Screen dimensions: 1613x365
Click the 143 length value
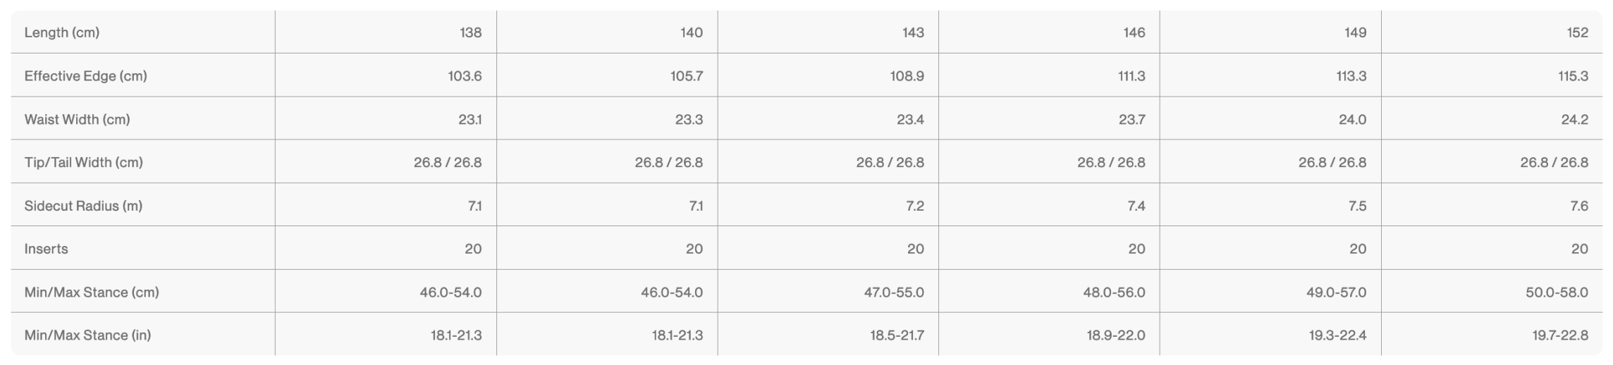913,32
